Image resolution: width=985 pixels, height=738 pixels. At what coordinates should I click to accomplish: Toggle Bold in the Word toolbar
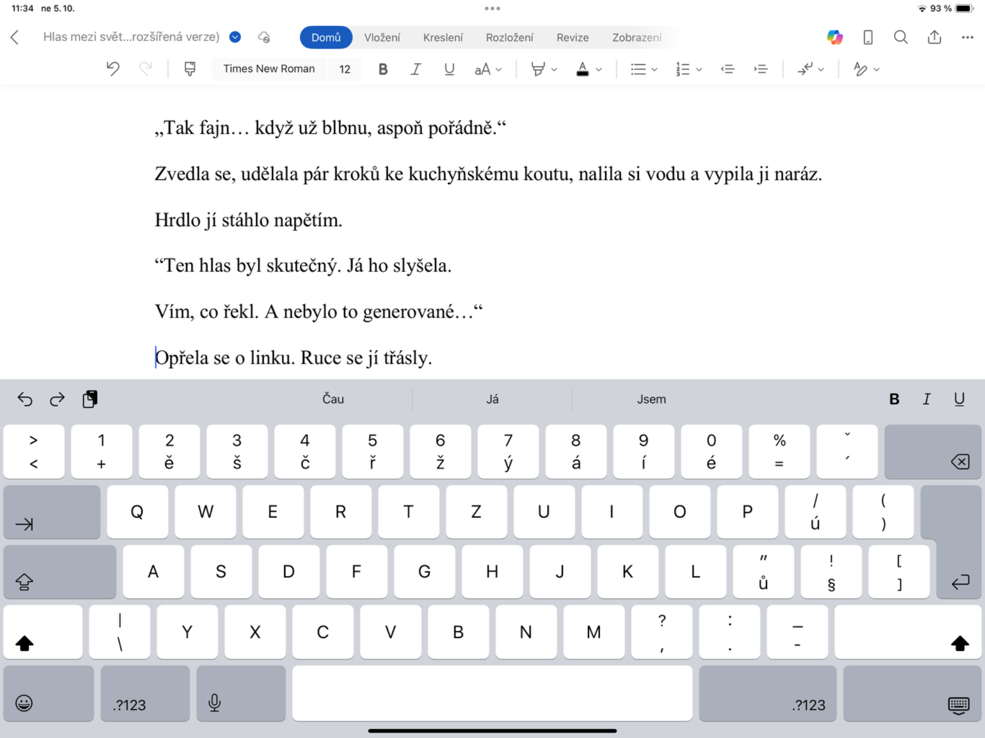click(x=383, y=69)
